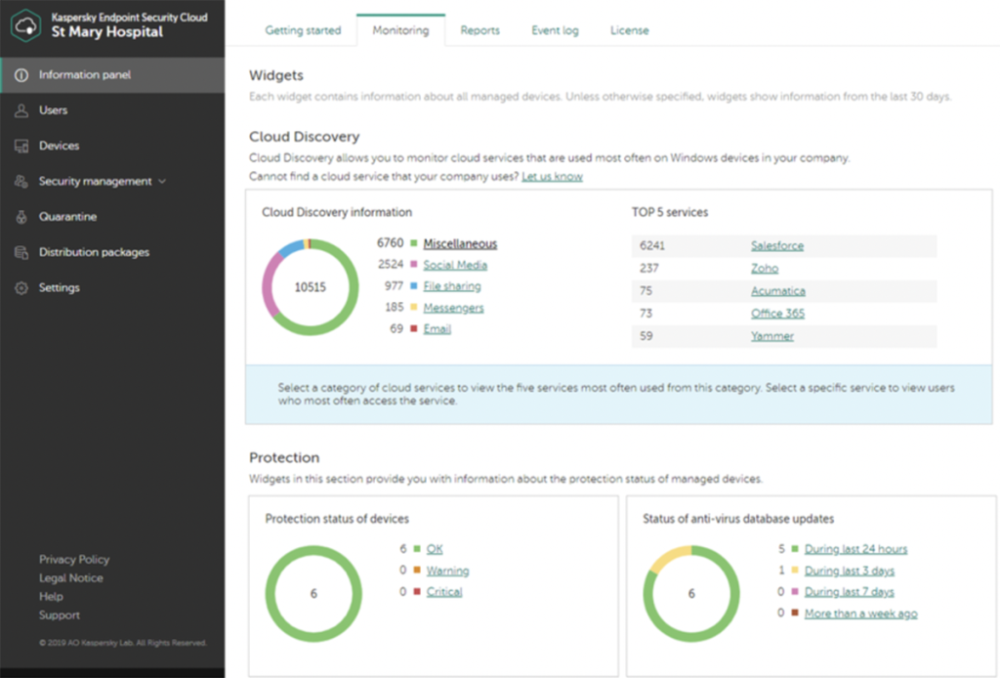Open the Office 365 service link

tap(777, 314)
